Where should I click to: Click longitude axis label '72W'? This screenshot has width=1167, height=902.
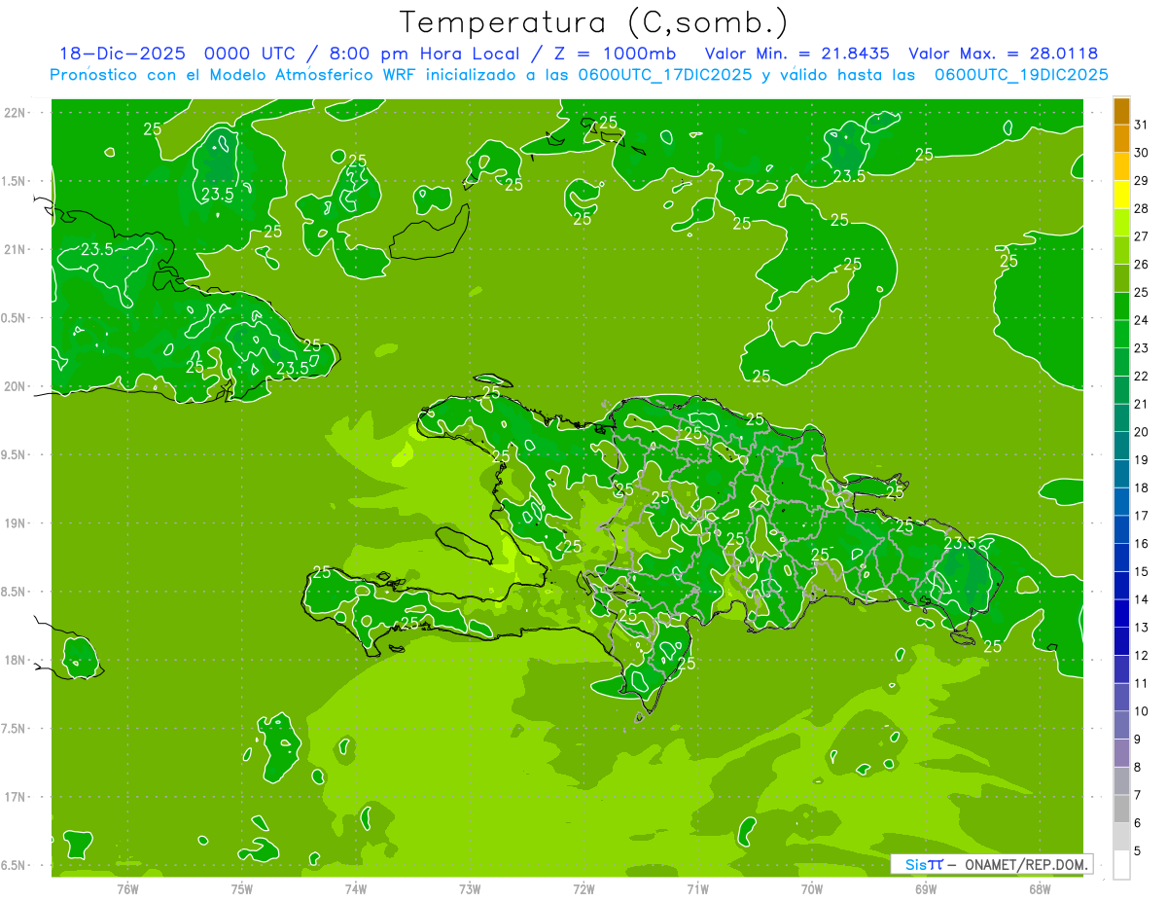[x=583, y=888]
